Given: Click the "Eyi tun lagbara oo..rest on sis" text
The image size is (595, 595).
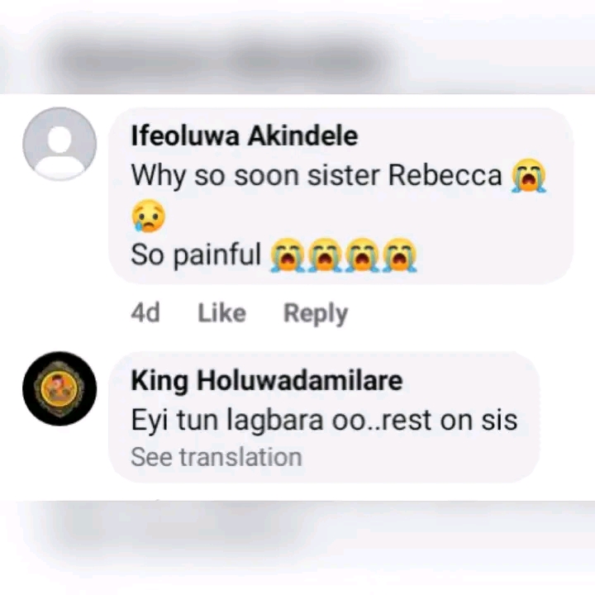Looking at the screenshot, I should coord(324,420).
